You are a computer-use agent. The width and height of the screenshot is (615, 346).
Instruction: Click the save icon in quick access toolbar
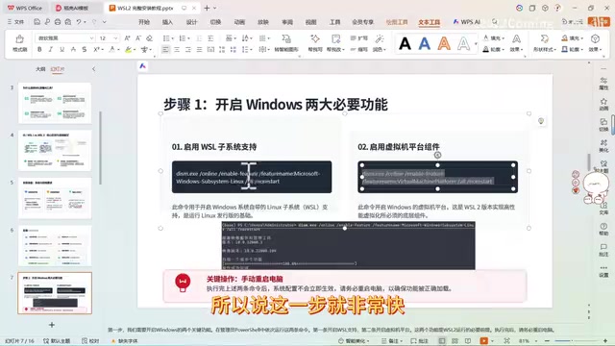click(x=37, y=22)
